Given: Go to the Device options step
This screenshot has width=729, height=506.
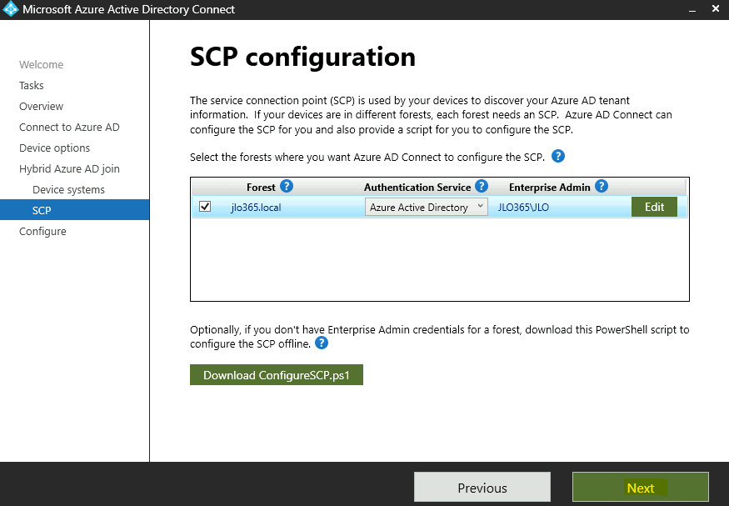Looking at the screenshot, I should (54, 148).
